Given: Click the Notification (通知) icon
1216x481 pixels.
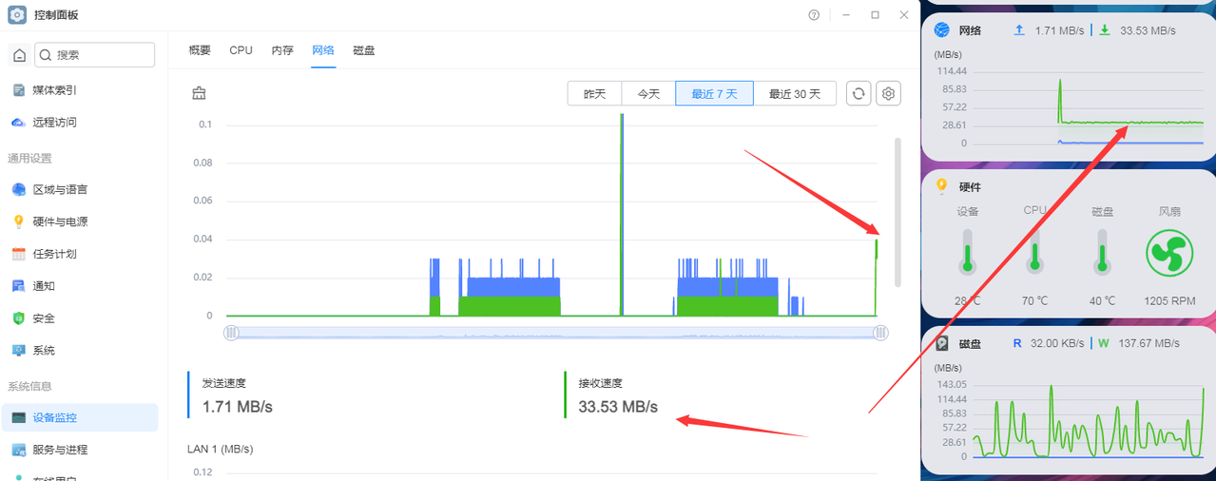Looking at the screenshot, I should click(x=18, y=286).
